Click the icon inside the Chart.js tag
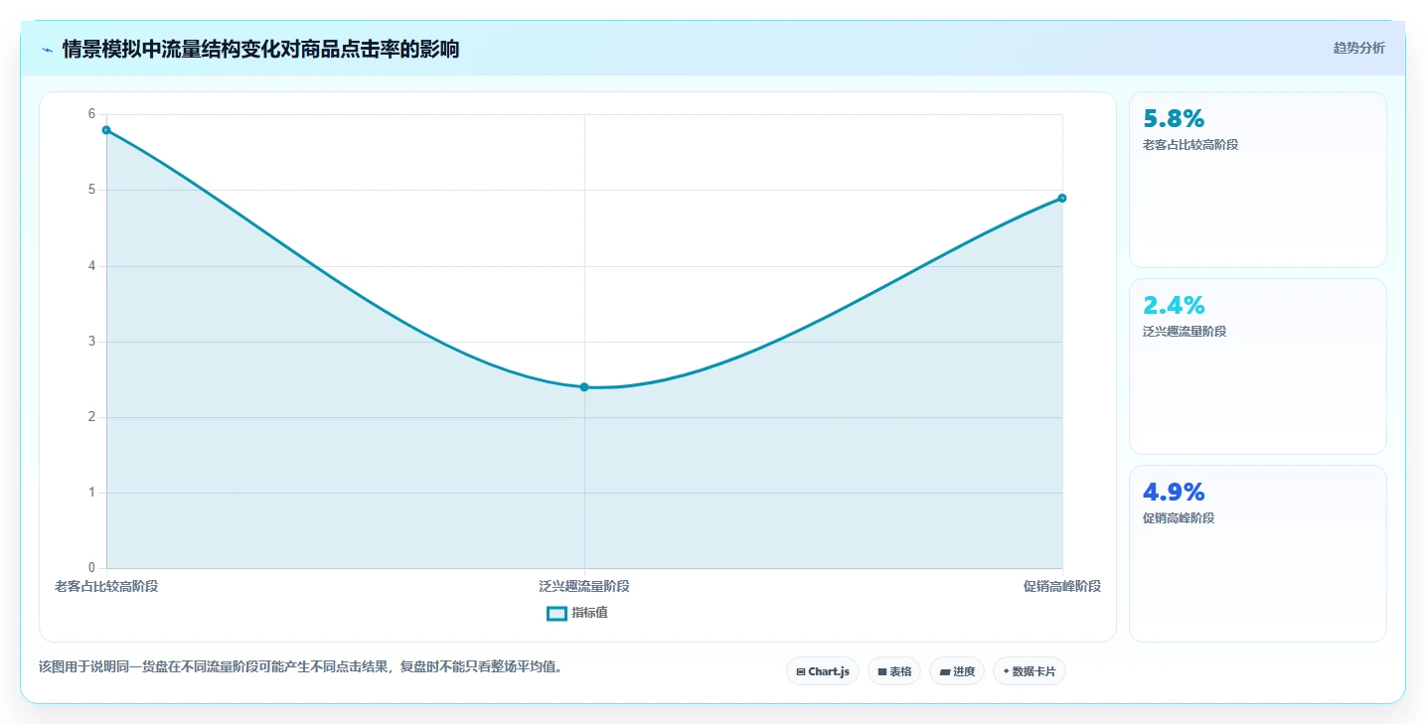Viewport: 1426px width, 724px height. (x=801, y=672)
